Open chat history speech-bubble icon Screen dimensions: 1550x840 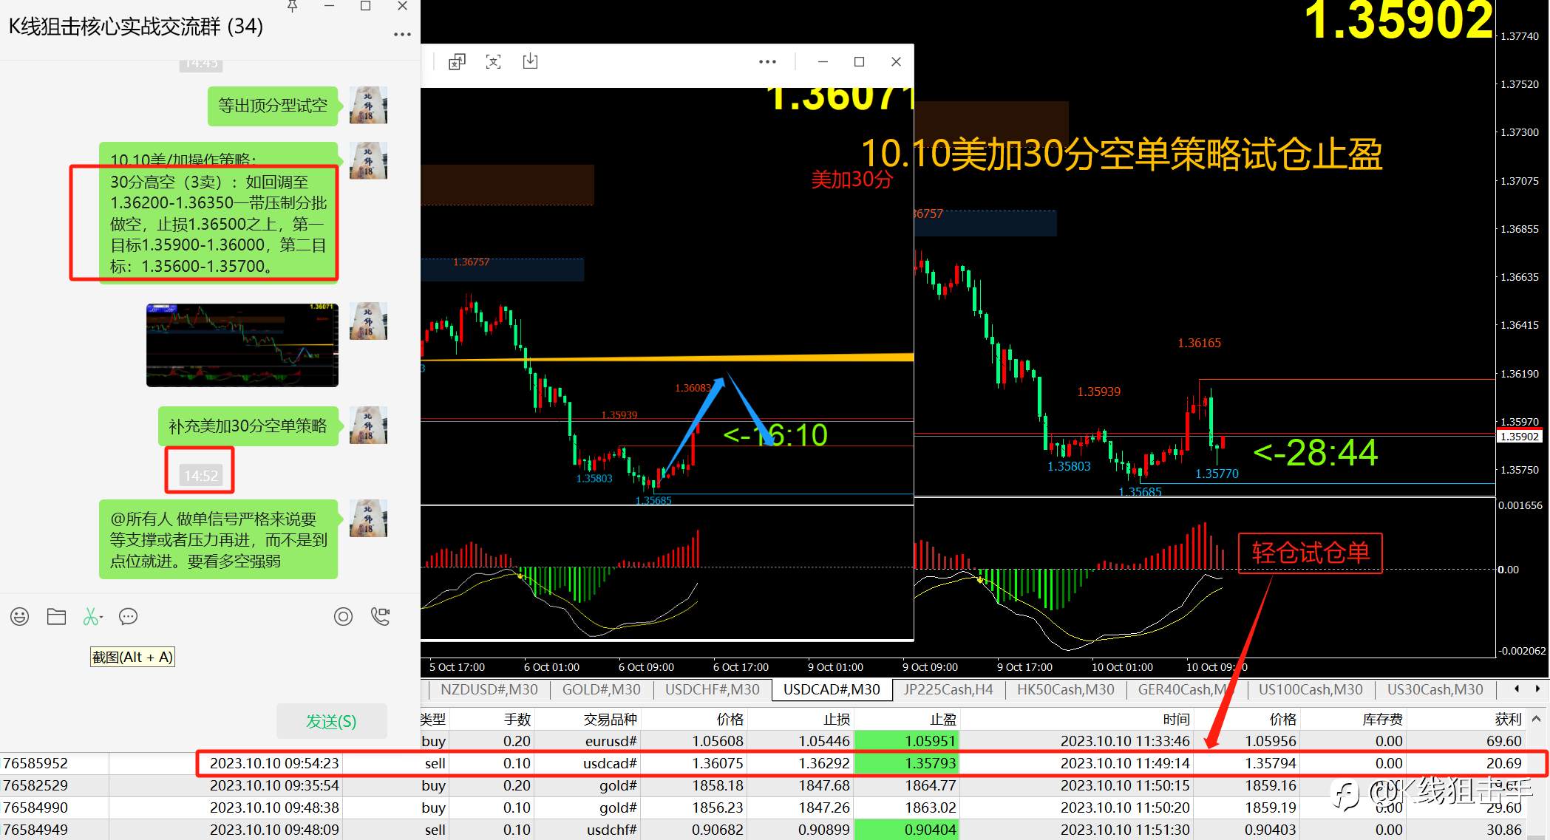[x=128, y=616]
